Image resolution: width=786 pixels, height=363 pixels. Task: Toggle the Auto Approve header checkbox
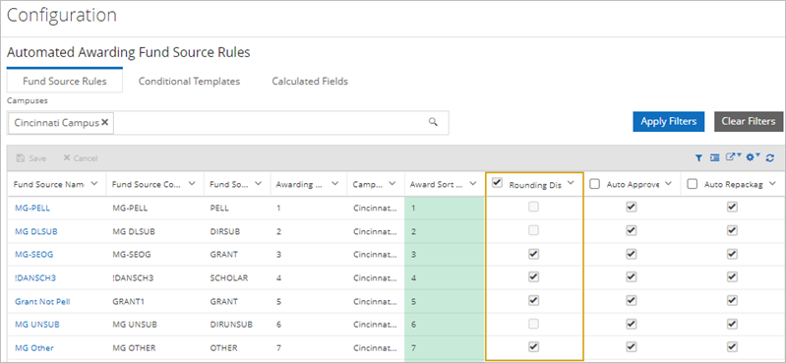pos(594,184)
